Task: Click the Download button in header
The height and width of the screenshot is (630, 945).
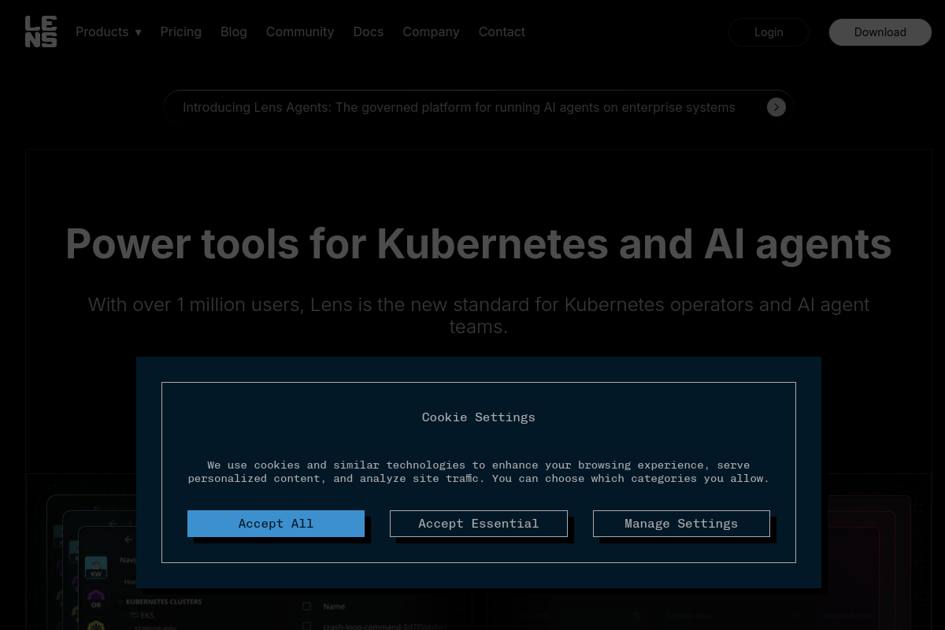Action: pyautogui.click(x=880, y=32)
